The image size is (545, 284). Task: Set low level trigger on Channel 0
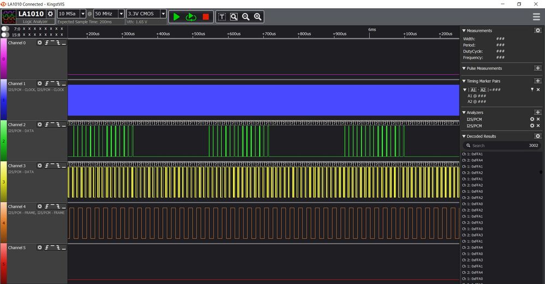click(64, 43)
